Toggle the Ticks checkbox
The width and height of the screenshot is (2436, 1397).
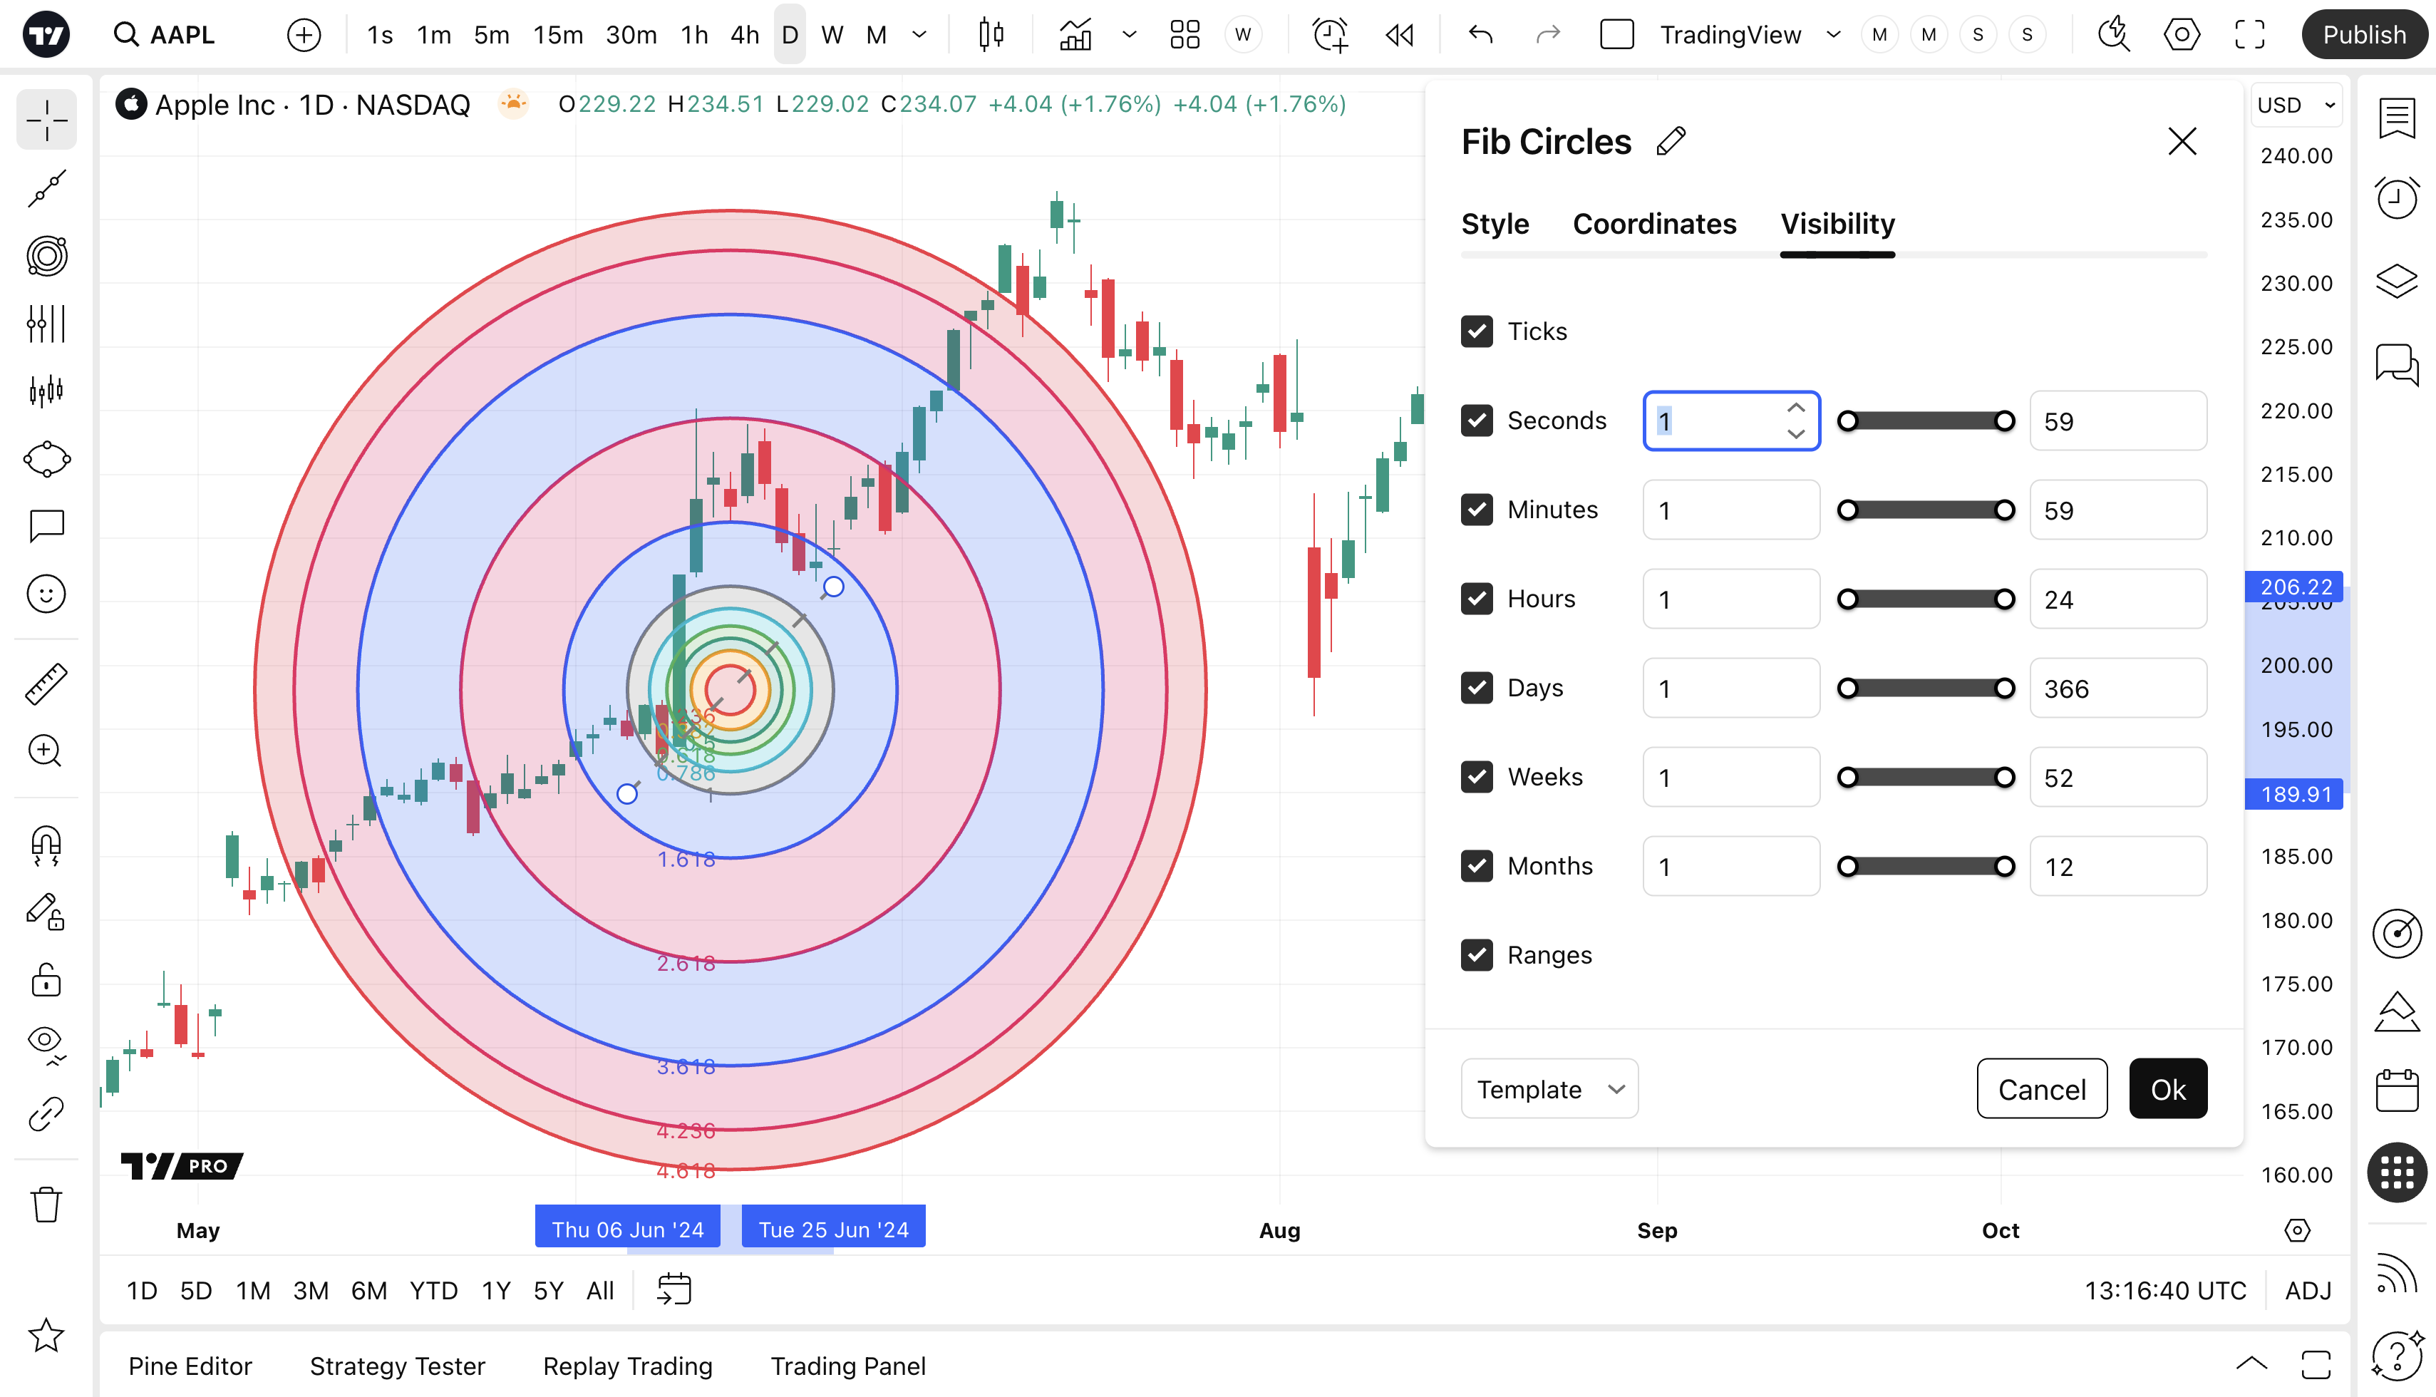click(1477, 331)
